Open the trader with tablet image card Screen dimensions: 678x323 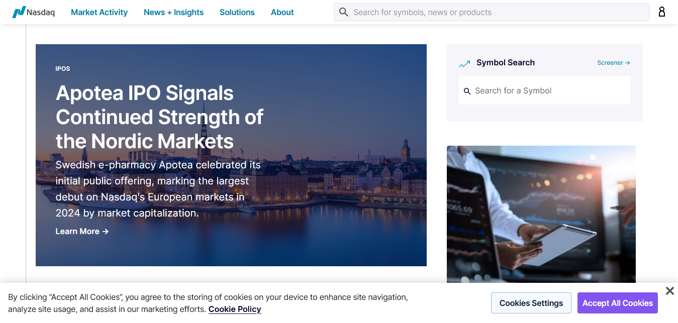point(541,214)
